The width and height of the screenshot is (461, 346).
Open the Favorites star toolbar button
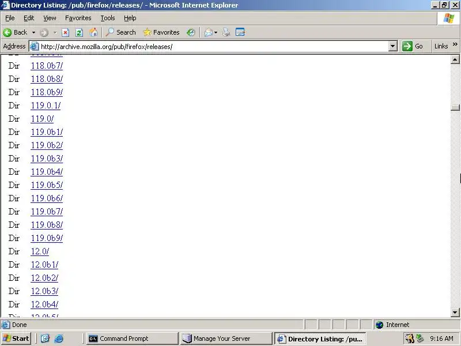click(x=161, y=32)
